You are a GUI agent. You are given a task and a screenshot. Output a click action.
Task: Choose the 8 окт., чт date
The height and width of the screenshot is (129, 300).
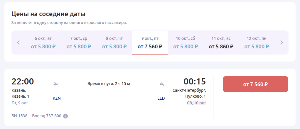[x=114, y=43]
